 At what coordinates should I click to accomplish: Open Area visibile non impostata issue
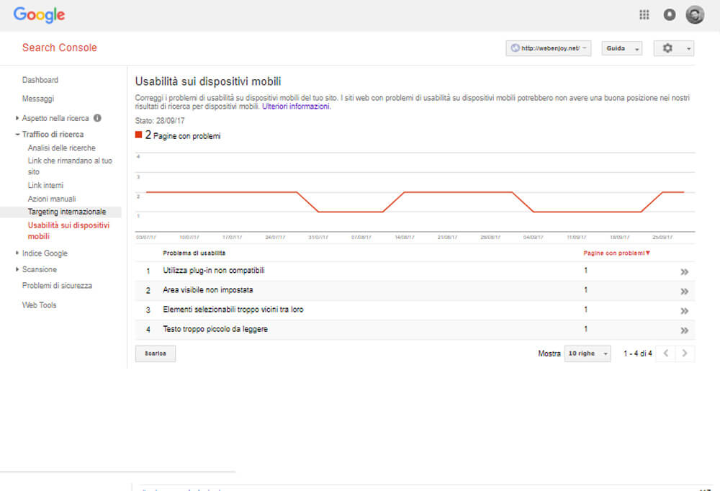tap(208, 290)
